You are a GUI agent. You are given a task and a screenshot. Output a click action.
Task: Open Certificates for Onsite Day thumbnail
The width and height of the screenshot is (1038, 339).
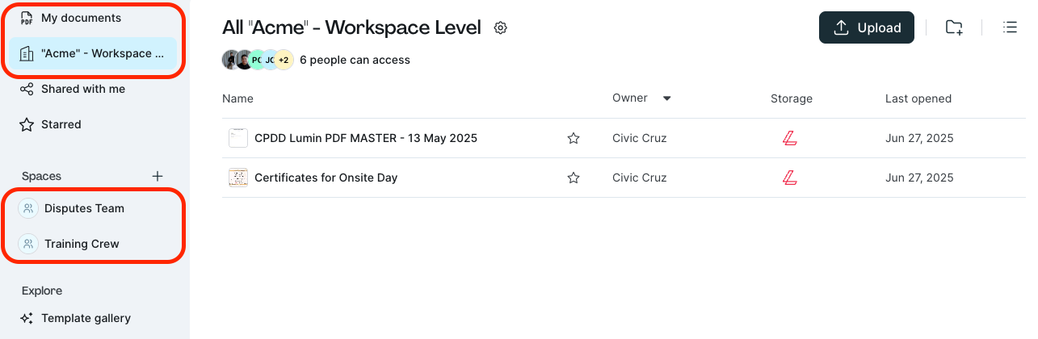point(238,178)
